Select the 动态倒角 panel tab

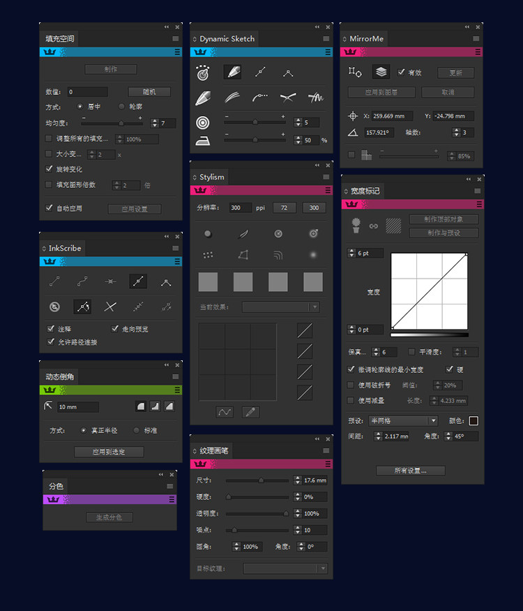(59, 377)
